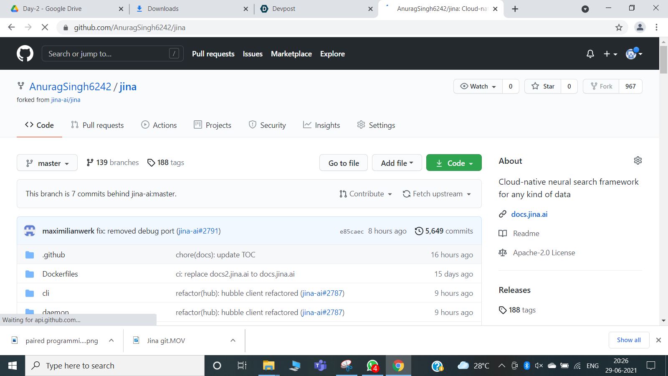Open File Explorer from the taskbar

click(x=268, y=366)
